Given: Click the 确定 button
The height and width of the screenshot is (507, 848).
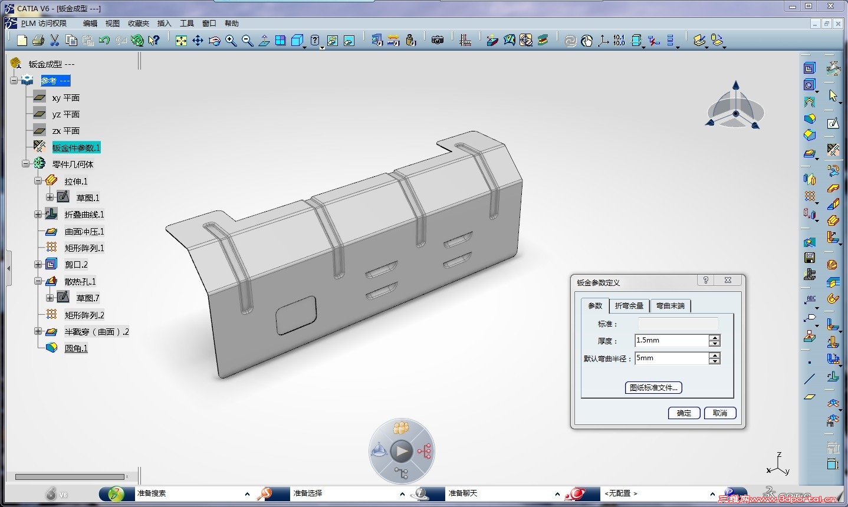Looking at the screenshot, I should click(684, 413).
